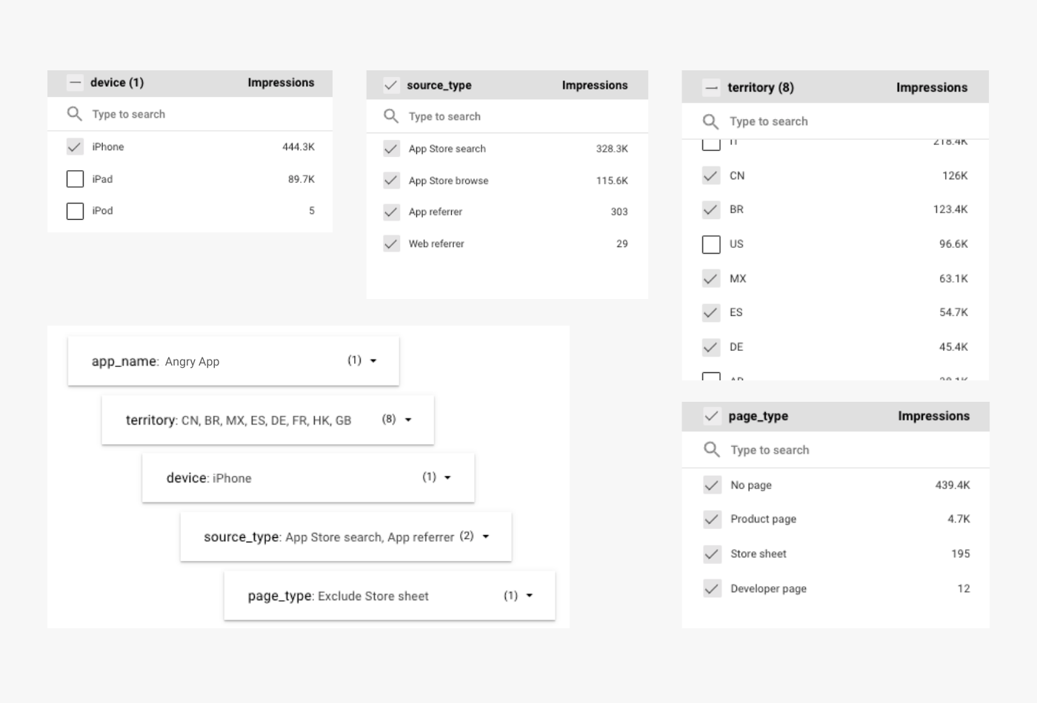Image resolution: width=1037 pixels, height=703 pixels.
Task: Uncheck App Store search checkbox
Action: click(391, 149)
